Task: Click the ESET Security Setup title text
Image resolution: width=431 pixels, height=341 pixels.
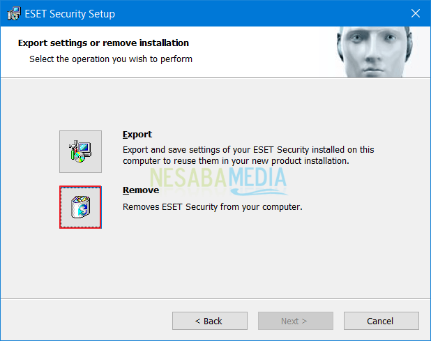Action: [x=70, y=14]
